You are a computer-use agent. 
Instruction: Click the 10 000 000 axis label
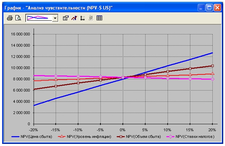(21, 68)
